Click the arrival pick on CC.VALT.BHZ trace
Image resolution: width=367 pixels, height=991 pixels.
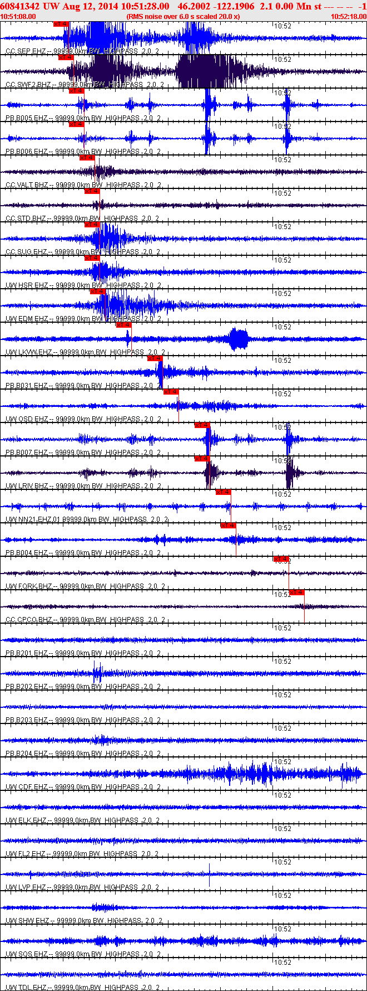click(87, 158)
